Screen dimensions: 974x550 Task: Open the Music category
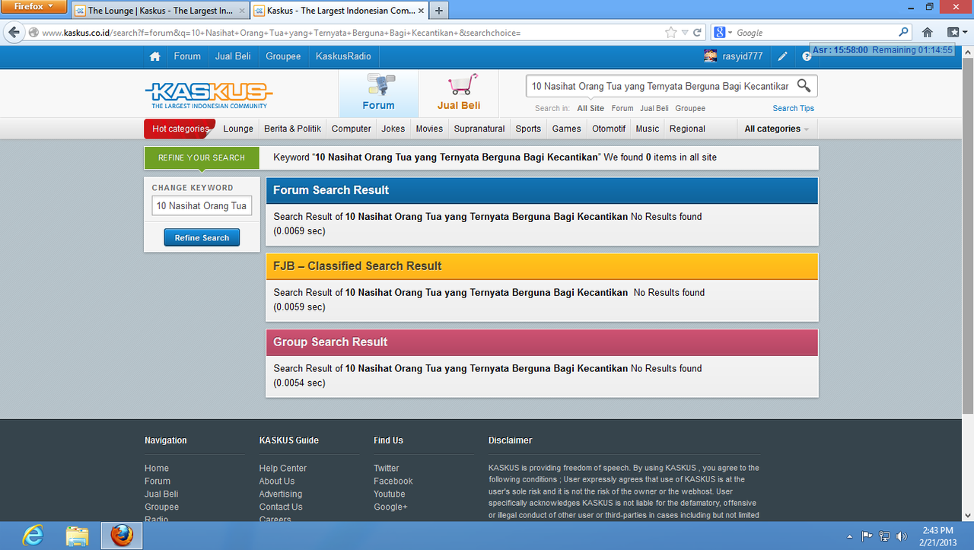point(648,129)
